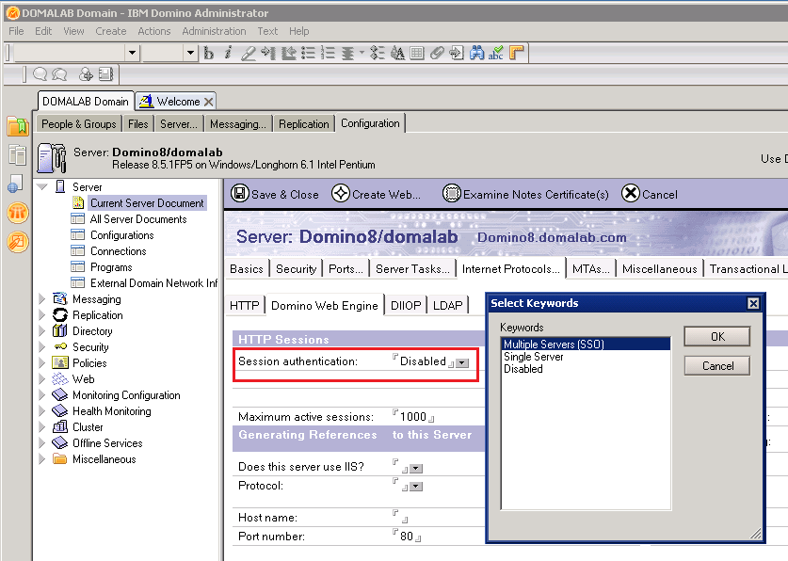788x561 pixels.
Task: Click the Maximum active sessions field
Action: pyautogui.click(x=413, y=416)
